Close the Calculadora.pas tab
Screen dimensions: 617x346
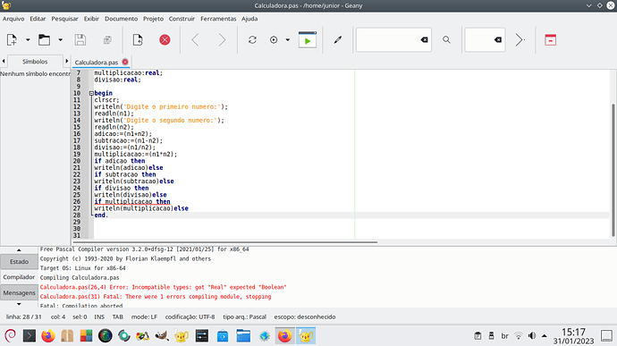[125, 62]
